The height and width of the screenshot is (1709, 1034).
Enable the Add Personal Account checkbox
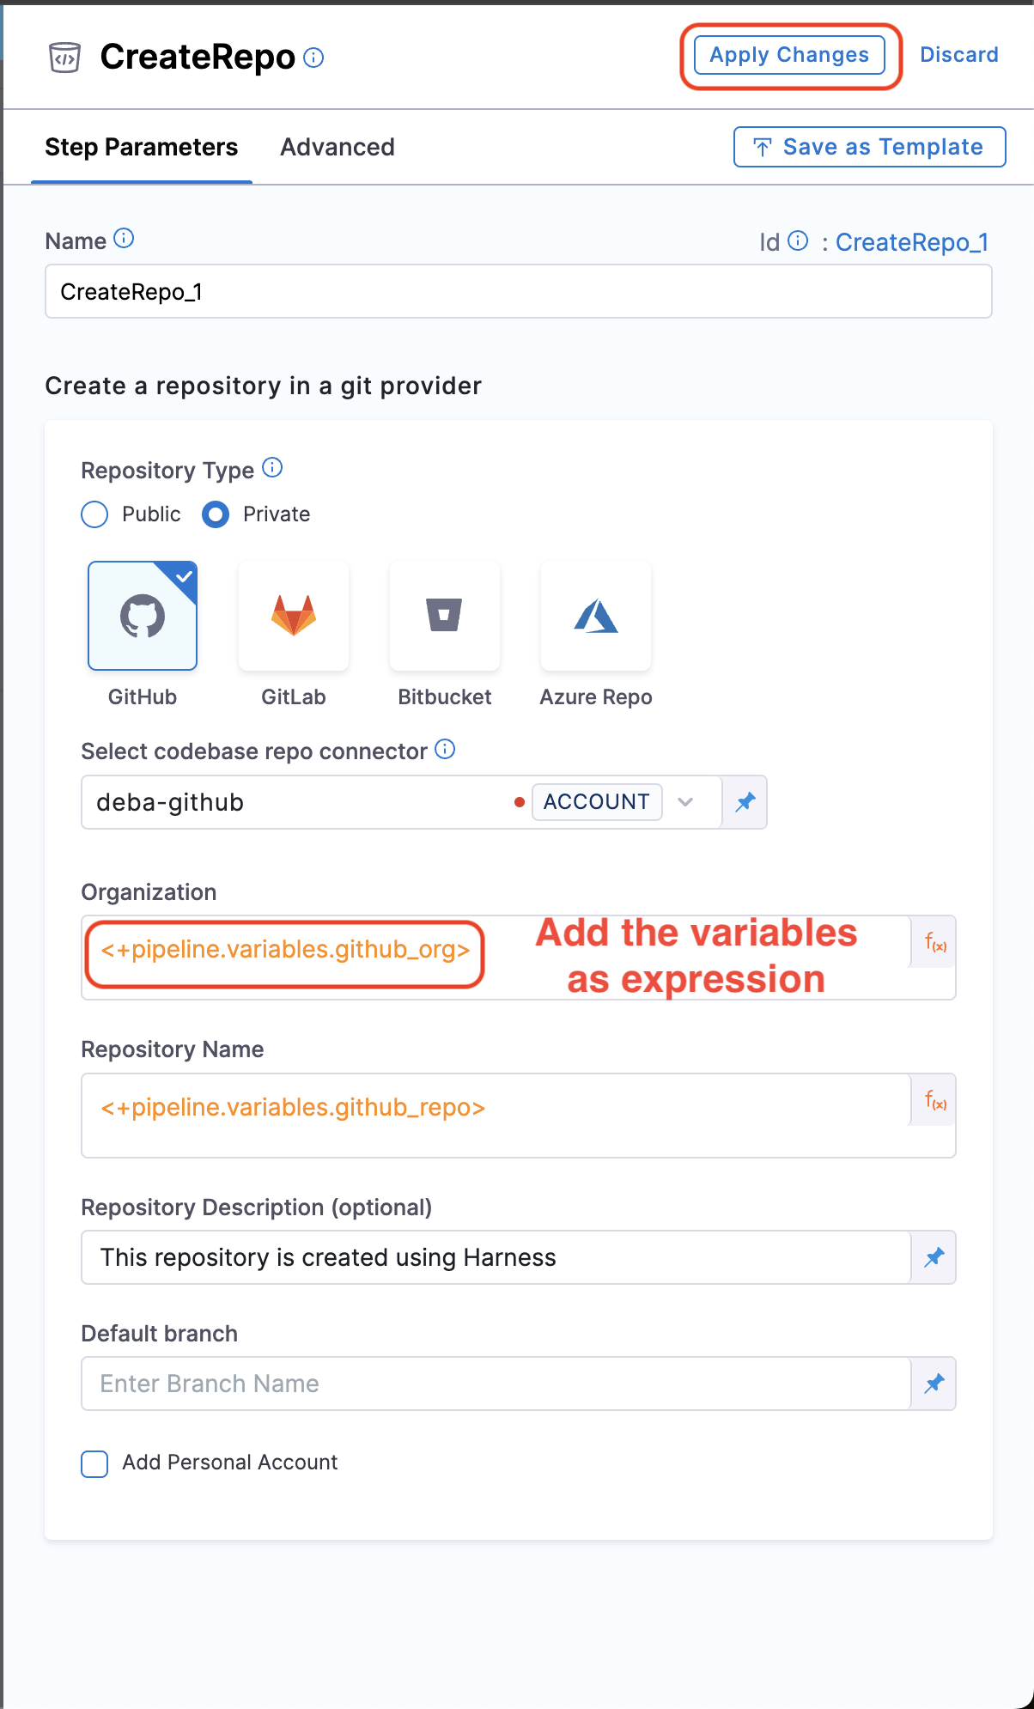point(94,1463)
